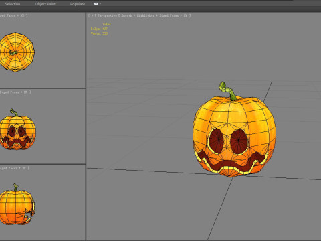Click the pumpkin's green stem in Perspective view
This screenshot has width=321, height=241.
pos(228,91)
